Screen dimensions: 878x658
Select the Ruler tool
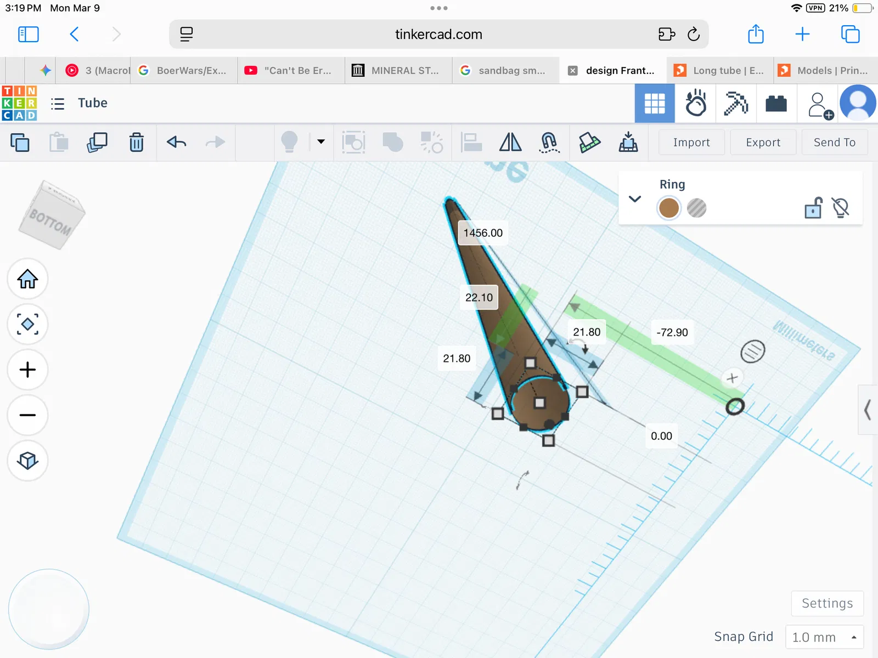click(x=628, y=143)
